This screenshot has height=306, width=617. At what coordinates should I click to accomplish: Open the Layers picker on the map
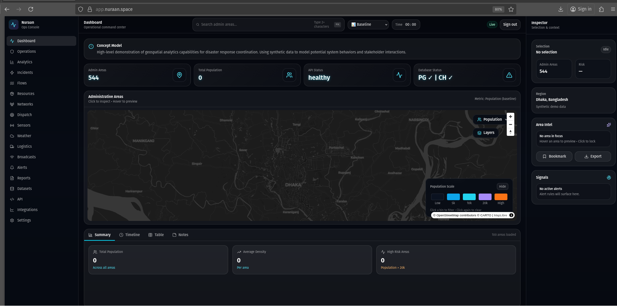click(x=486, y=133)
